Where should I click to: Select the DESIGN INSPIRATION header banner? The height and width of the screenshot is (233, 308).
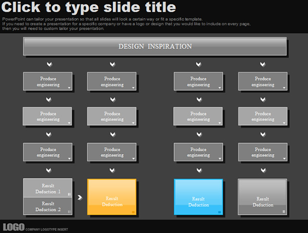(x=154, y=46)
